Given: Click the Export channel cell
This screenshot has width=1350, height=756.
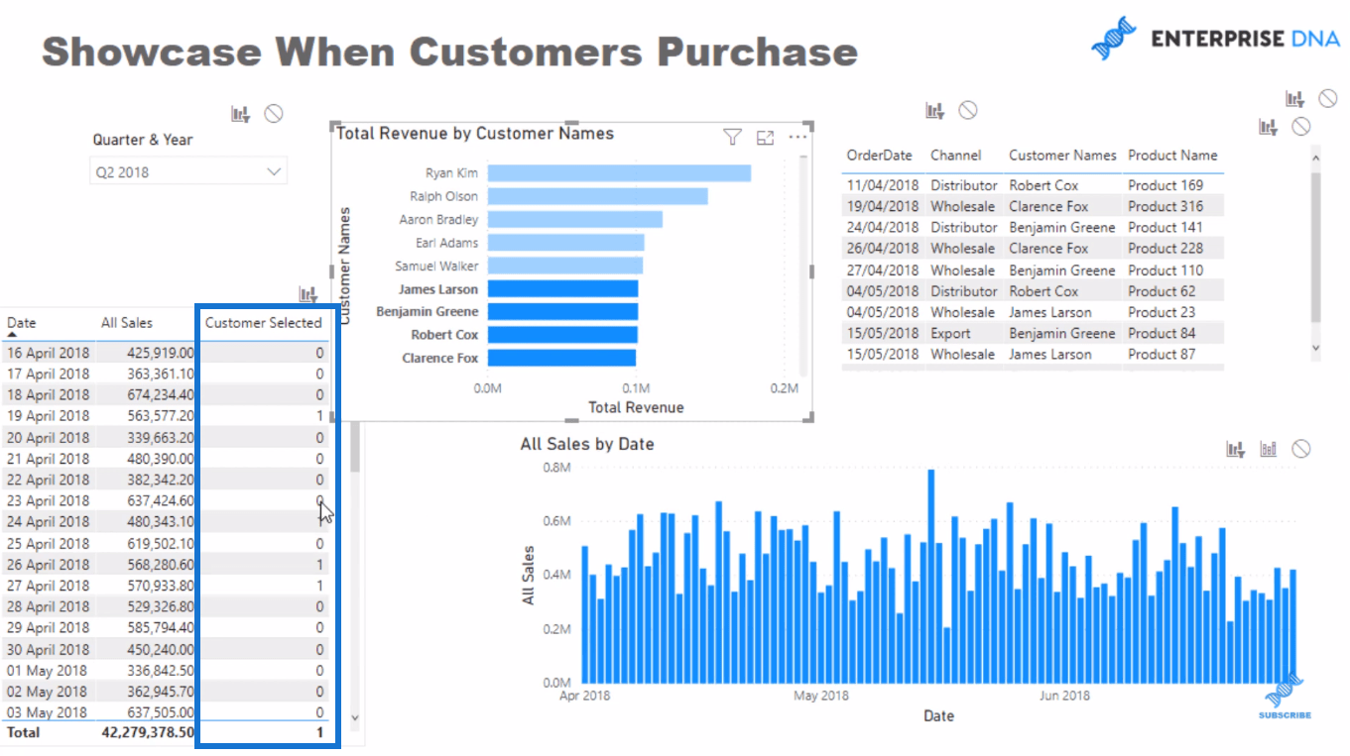Looking at the screenshot, I should 950,333.
